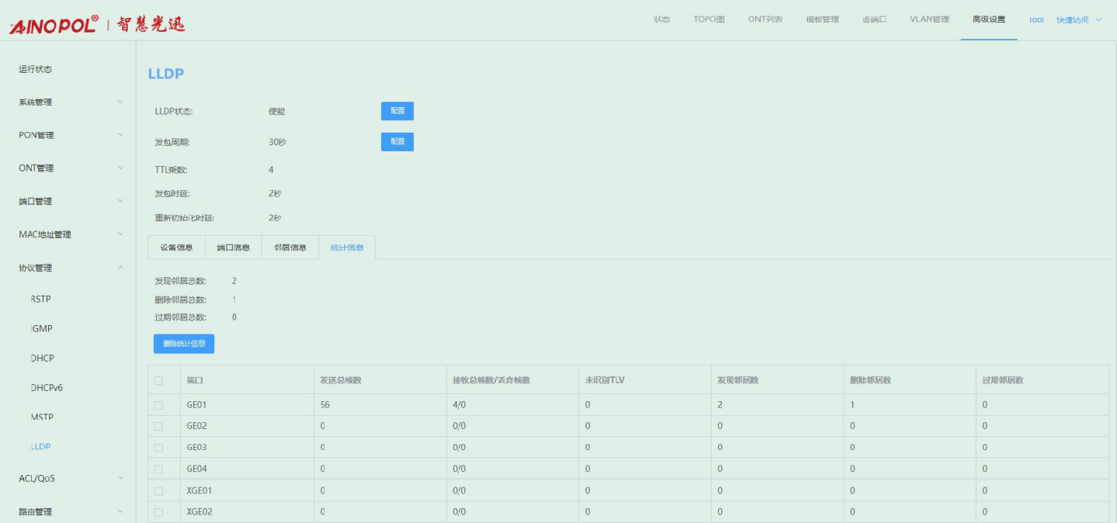Expand the ACL/QoS chevron icon
Screen dimensions: 1117x523
(120, 478)
